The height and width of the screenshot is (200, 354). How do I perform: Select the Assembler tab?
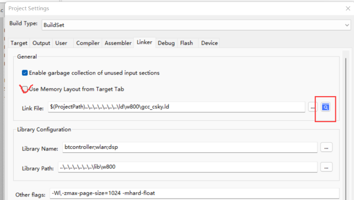[118, 43]
